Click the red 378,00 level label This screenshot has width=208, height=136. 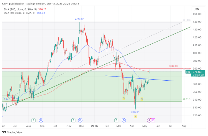[x=173, y=66]
